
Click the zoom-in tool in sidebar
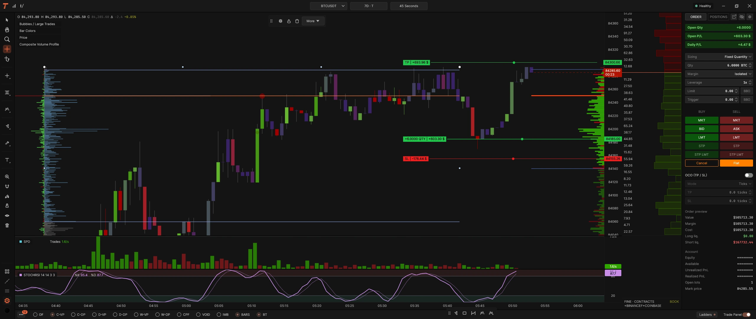(x=7, y=177)
